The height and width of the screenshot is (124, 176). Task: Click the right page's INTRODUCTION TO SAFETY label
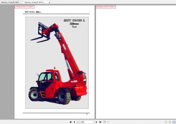[x=106, y=7]
